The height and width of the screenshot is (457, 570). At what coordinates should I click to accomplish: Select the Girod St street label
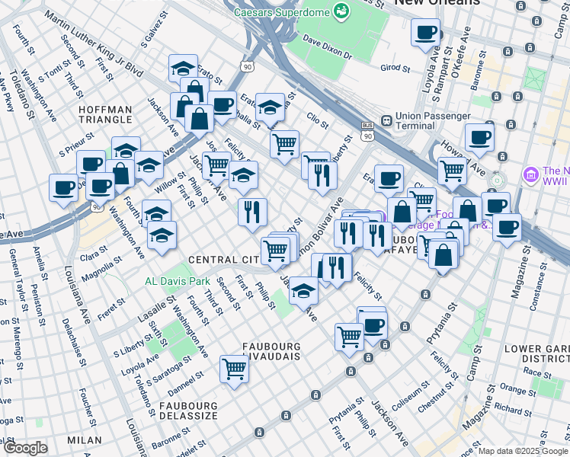pos(395,68)
